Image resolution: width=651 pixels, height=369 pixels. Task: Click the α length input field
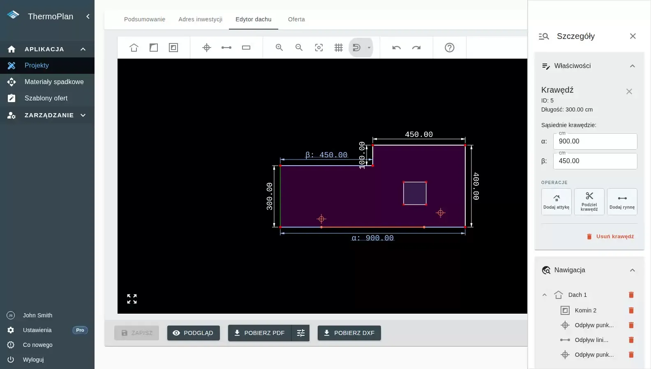point(595,141)
